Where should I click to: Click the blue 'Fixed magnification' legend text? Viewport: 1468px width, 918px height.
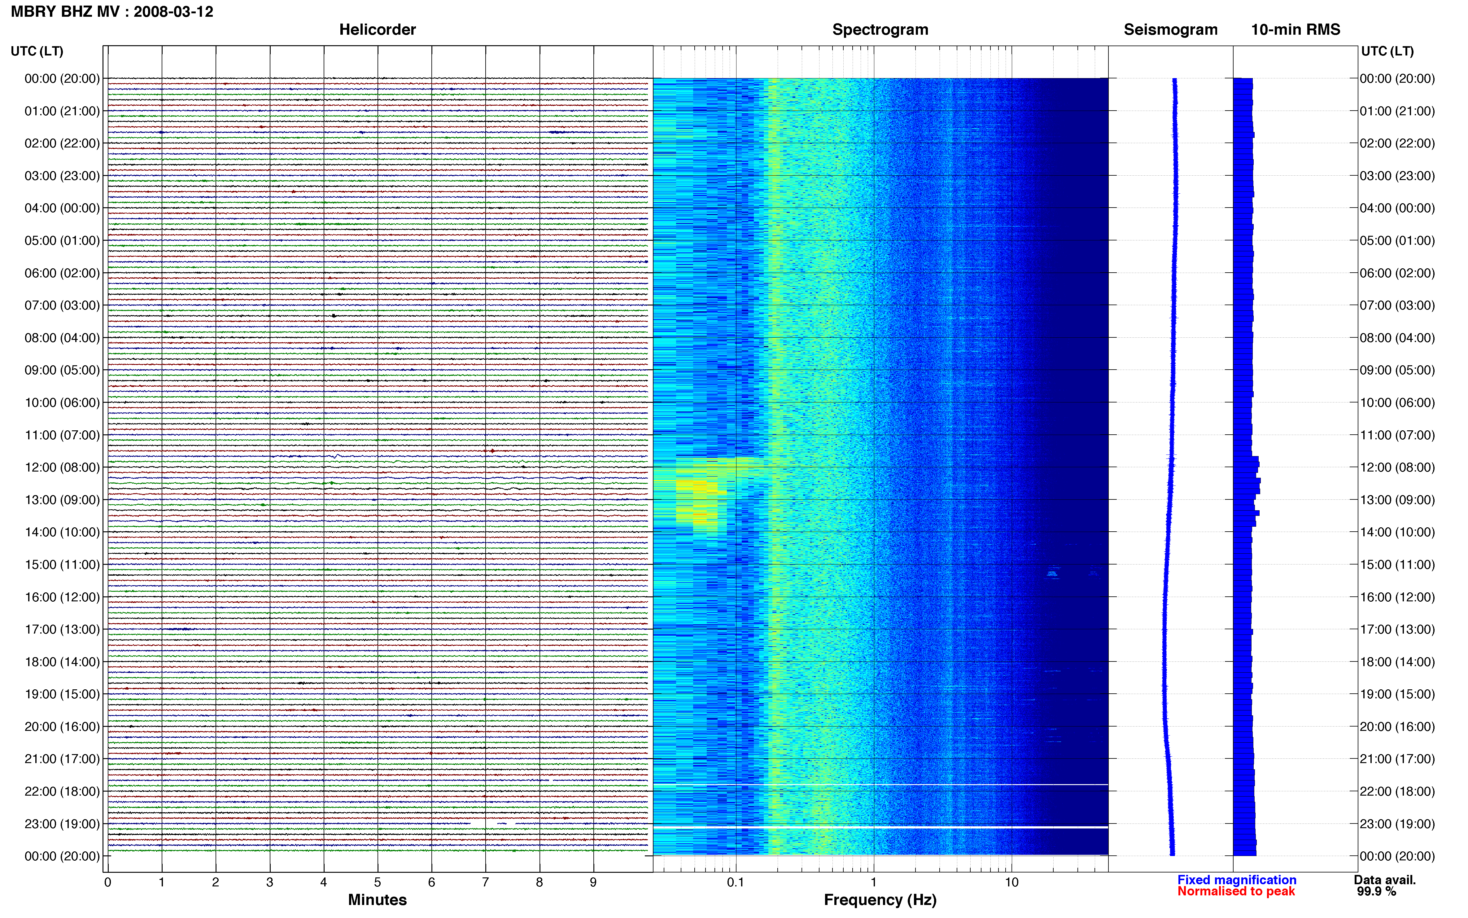pos(1237,880)
